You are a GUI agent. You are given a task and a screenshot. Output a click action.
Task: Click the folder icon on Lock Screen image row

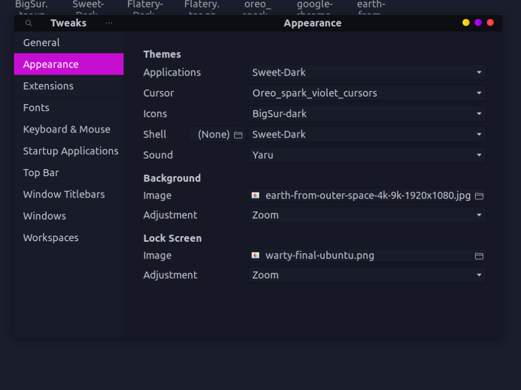(479, 256)
